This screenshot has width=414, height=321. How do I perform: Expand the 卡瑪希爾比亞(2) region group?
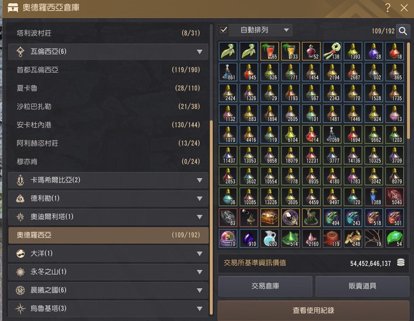(x=108, y=180)
